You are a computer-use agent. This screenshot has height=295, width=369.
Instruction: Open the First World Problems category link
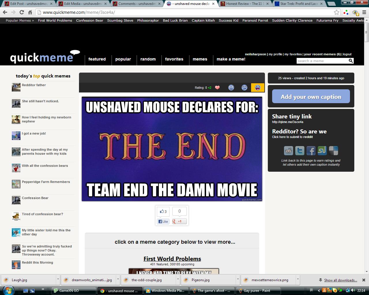point(172,259)
